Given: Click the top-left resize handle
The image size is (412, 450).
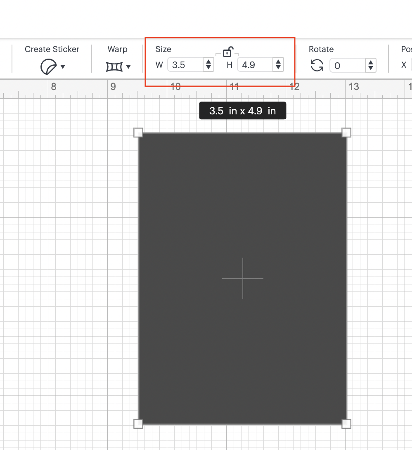Looking at the screenshot, I should [138, 133].
